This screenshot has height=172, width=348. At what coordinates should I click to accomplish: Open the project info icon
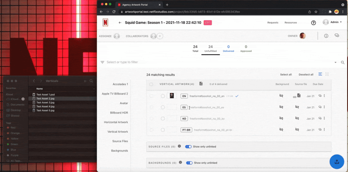(x=326, y=36)
